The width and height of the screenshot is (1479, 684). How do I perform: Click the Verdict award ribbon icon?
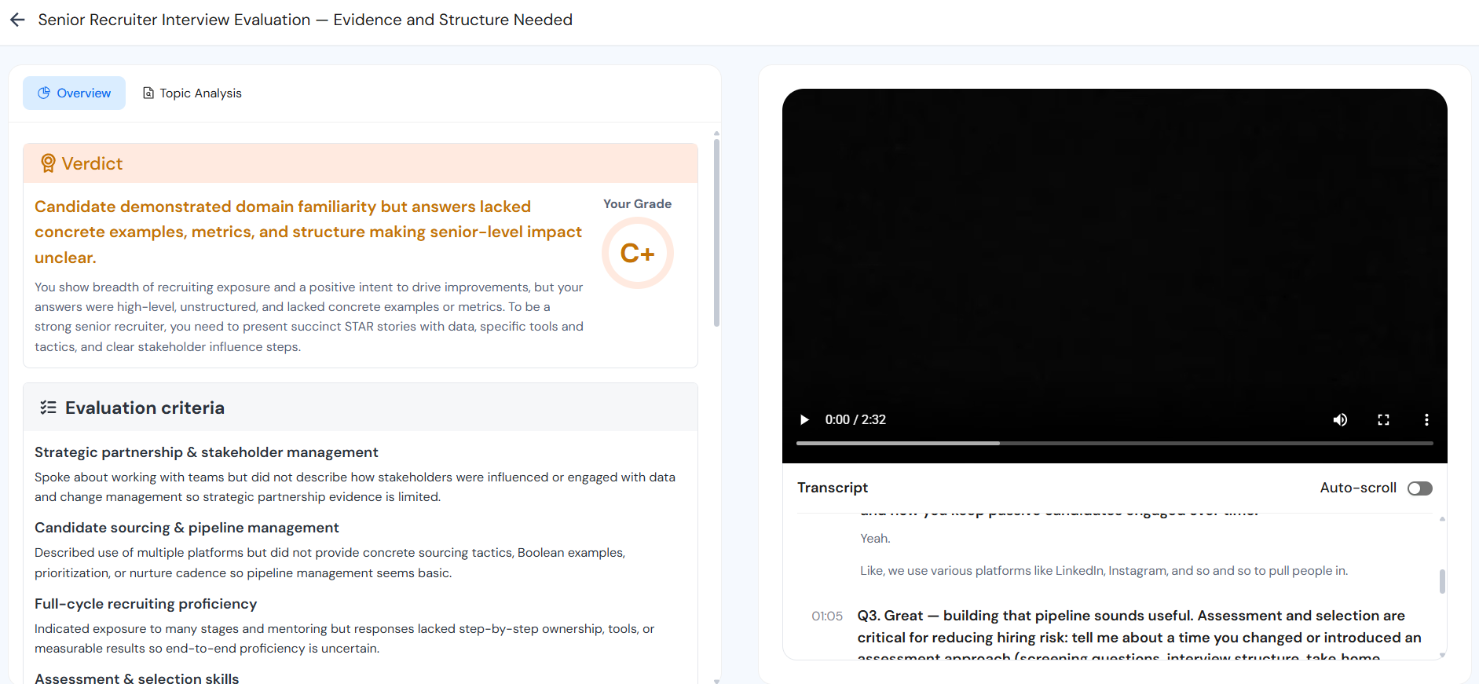48,163
